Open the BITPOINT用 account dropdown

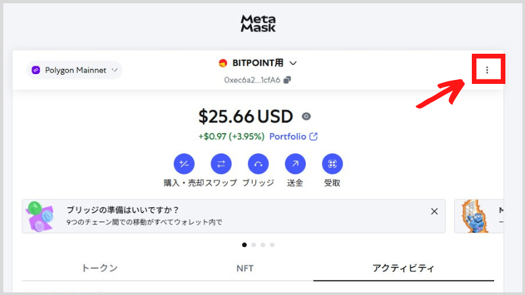tap(293, 63)
